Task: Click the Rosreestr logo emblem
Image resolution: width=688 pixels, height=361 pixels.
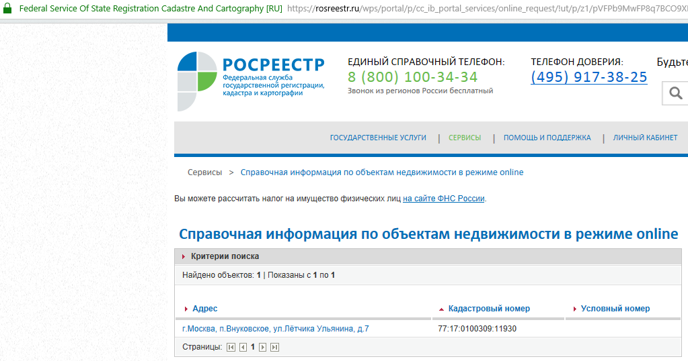Action: [x=197, y=81]
